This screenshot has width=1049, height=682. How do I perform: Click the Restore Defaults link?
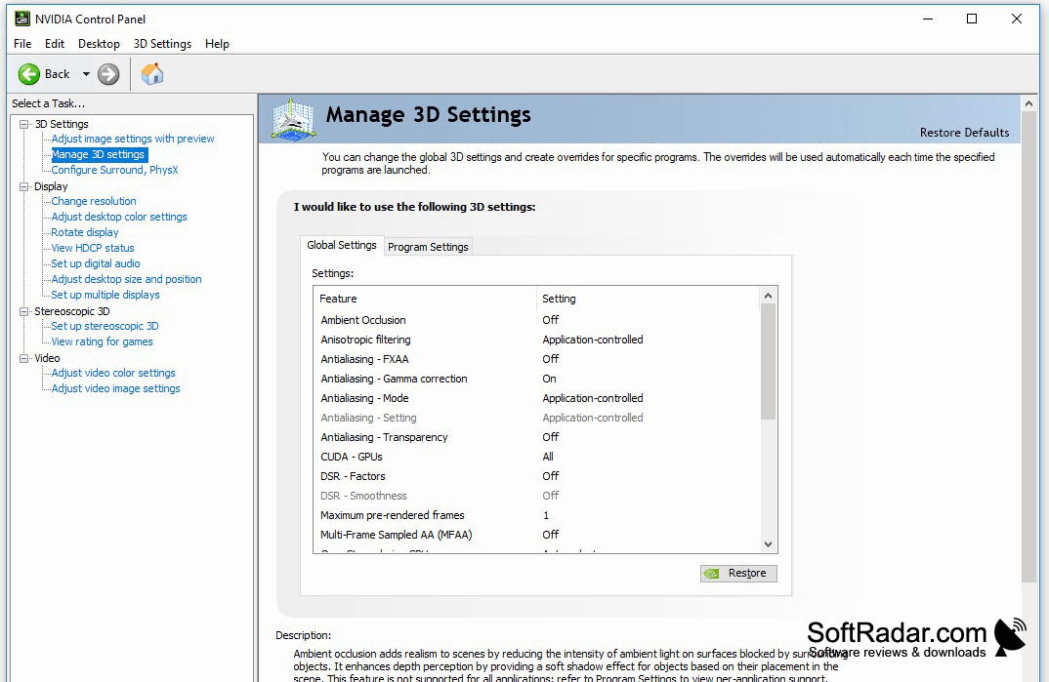click(x=964, y=133)
